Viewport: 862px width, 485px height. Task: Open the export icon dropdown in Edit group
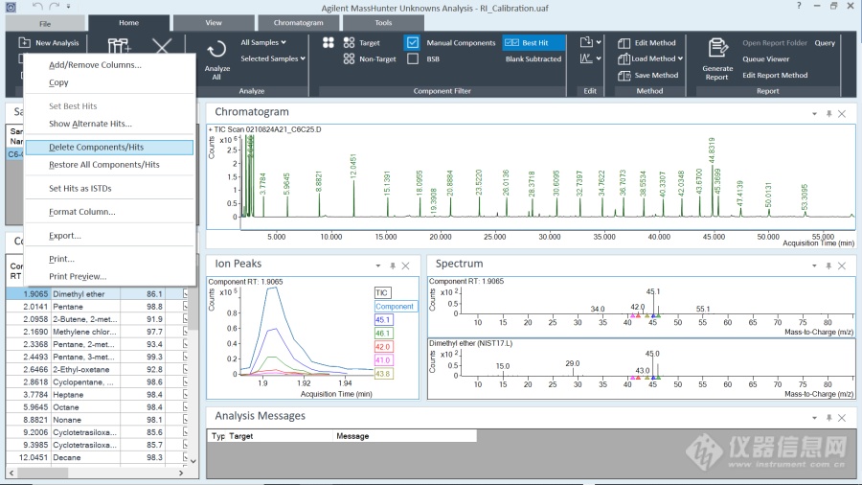(x=599, y=42)
